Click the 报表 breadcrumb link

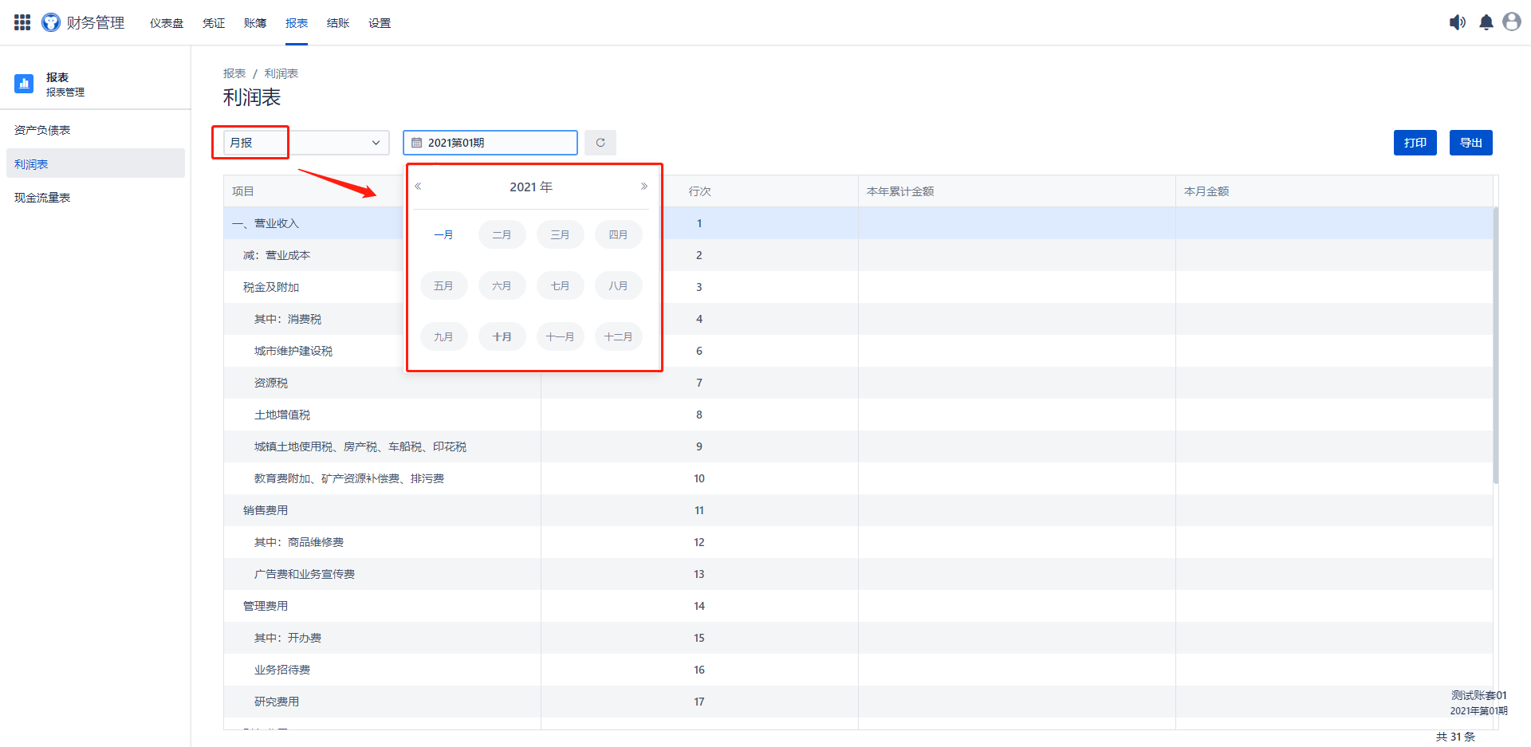[234, 73]
